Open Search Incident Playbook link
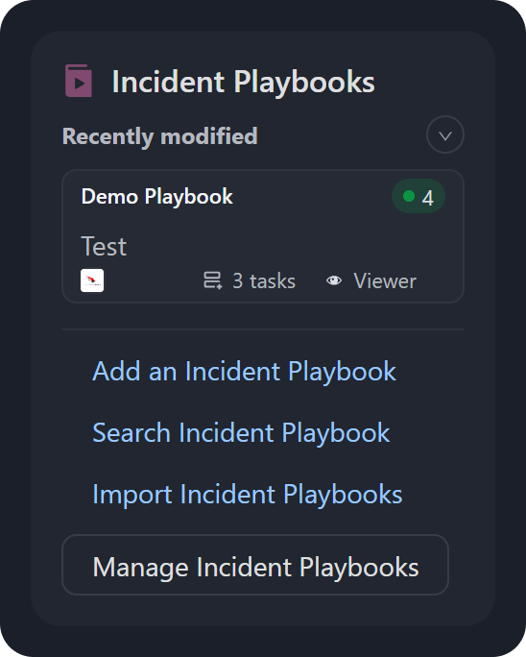The height and width of the screenshot is (657, 526). click(241, 432)
